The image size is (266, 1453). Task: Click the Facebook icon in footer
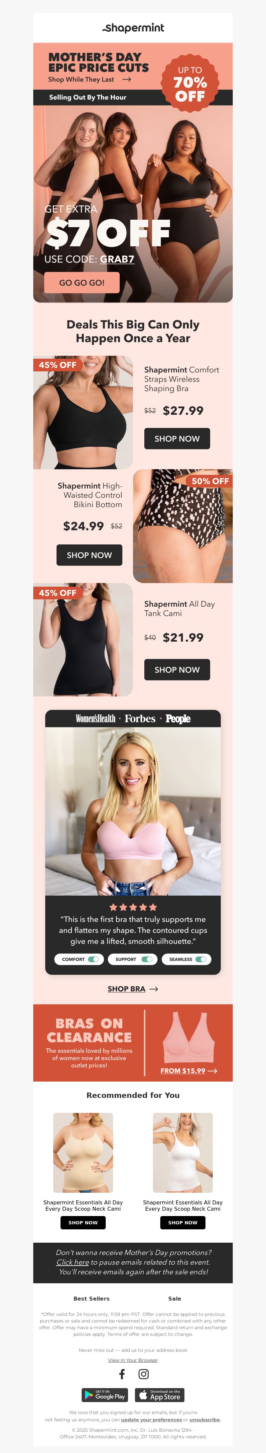122,1373
